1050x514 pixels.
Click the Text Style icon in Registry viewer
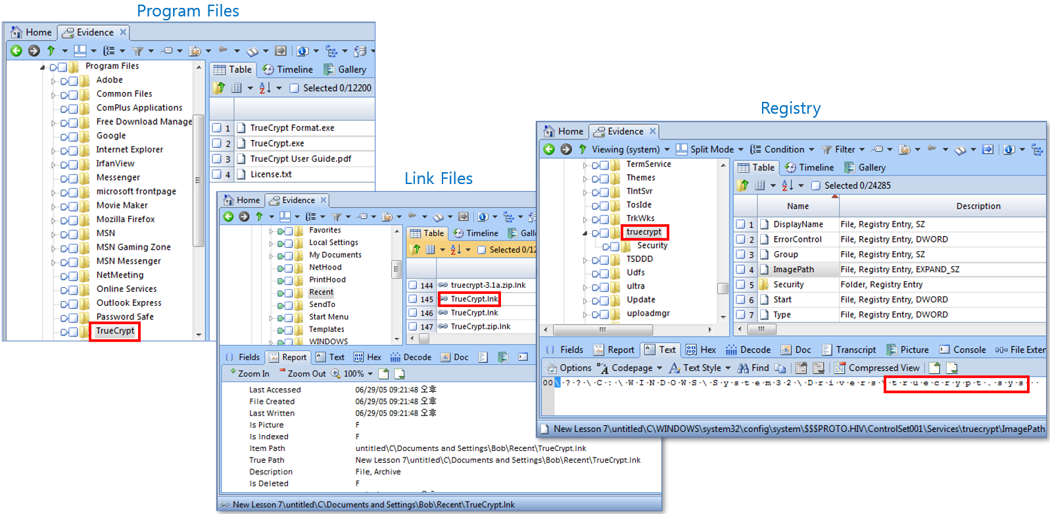click(674, 368)
